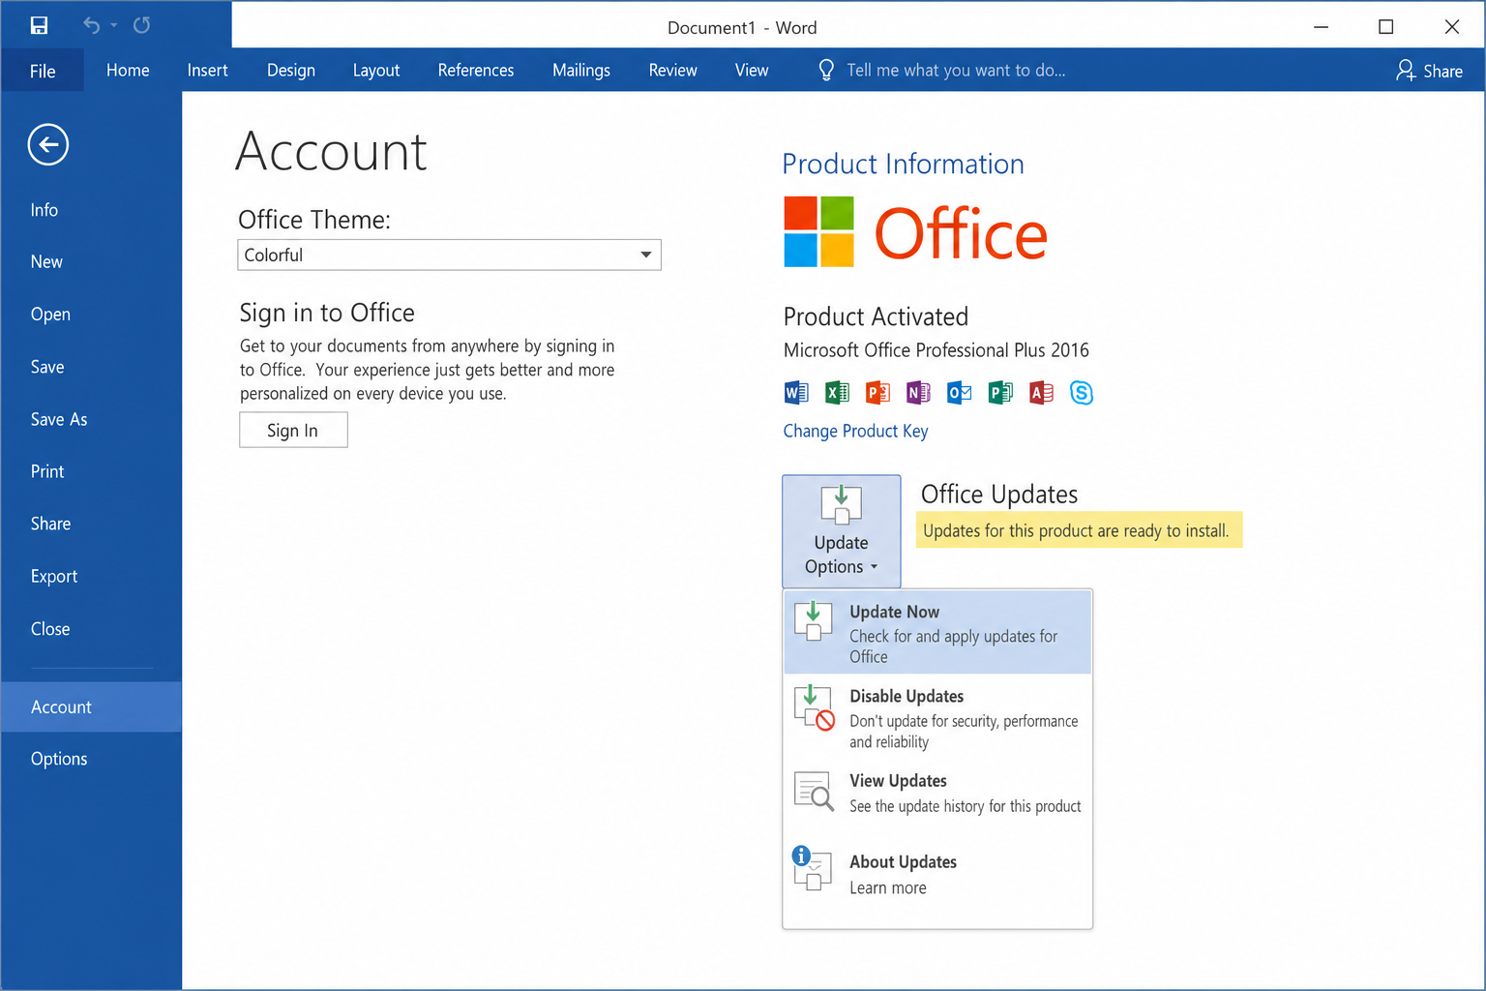1486x991 pixels.
Task: Click the Redo icon in title bar
Action: [141, 25]
